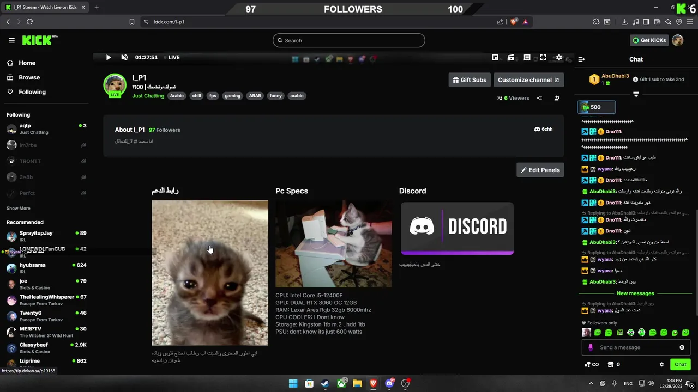698x392 pixels.
Task: Type in Send a message field
Action: tap(635, 347)
